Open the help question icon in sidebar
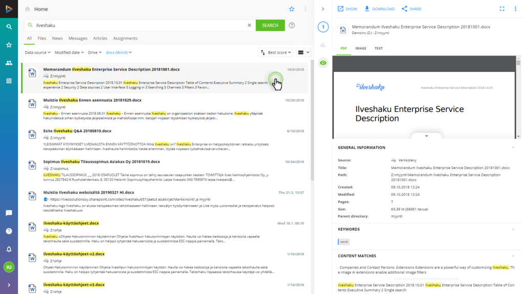The height and width of the screenshot is (294, 524). [9, 231]
